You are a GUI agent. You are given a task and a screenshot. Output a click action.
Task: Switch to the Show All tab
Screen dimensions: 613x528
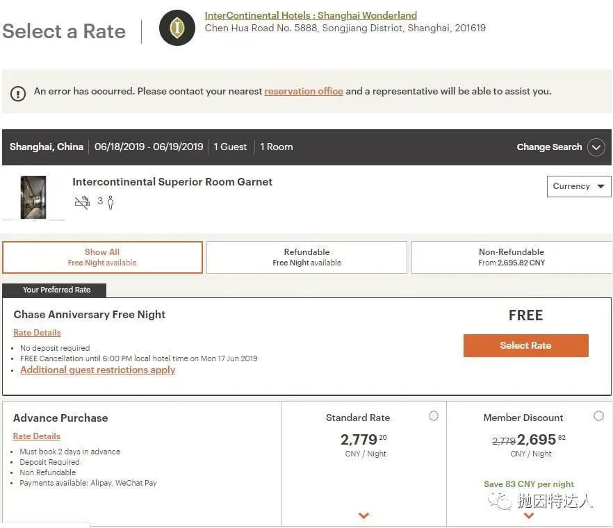(x=102, y=257)
